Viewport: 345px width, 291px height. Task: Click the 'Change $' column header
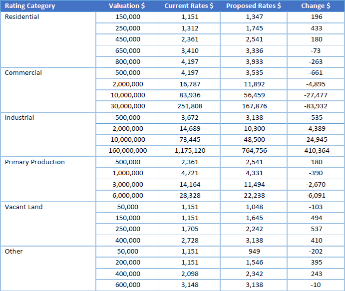[x=316, y=6]
